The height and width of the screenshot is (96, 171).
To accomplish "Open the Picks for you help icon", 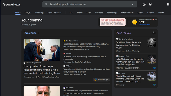I will (x=154, y=33).
